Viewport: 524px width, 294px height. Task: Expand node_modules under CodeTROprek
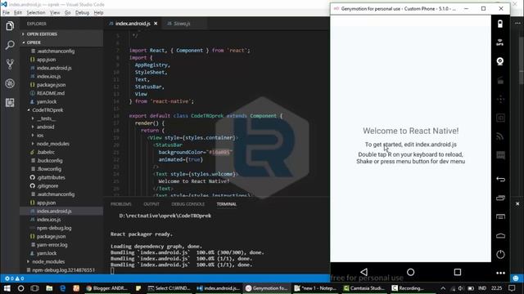pos(52,144)
